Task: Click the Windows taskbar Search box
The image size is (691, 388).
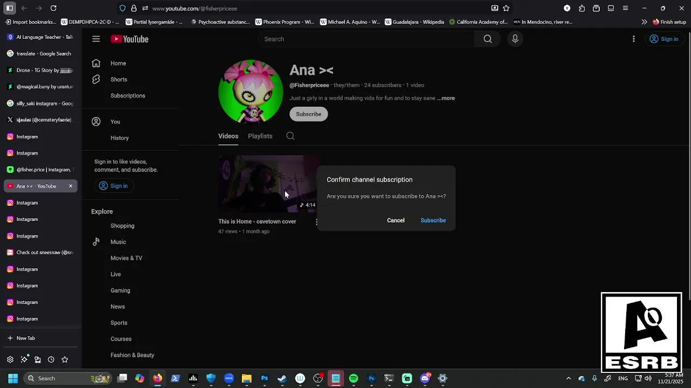Action: pos(68,378)
